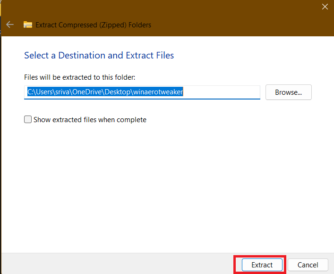Enable Show extracted files when complete checkbox
334x274 pixels.
[x=28, y=120]
